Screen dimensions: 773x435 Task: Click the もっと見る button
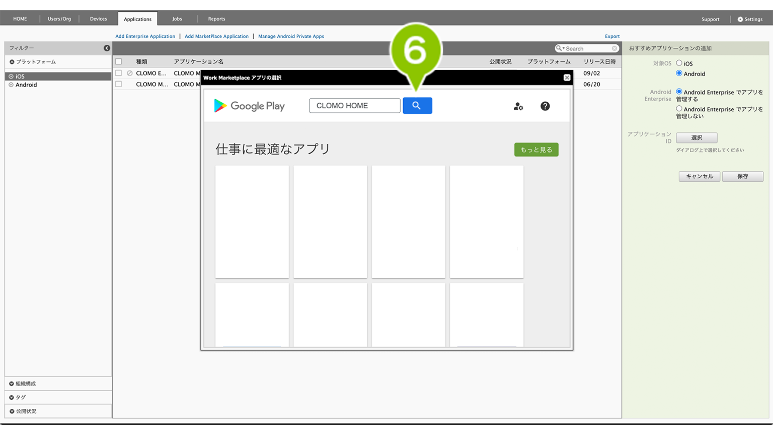tap(536, 150)
